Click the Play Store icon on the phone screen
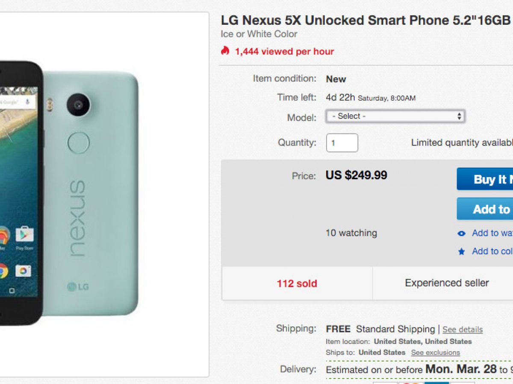This screenshot has width=513, height=384. click(x=24, y=234)
